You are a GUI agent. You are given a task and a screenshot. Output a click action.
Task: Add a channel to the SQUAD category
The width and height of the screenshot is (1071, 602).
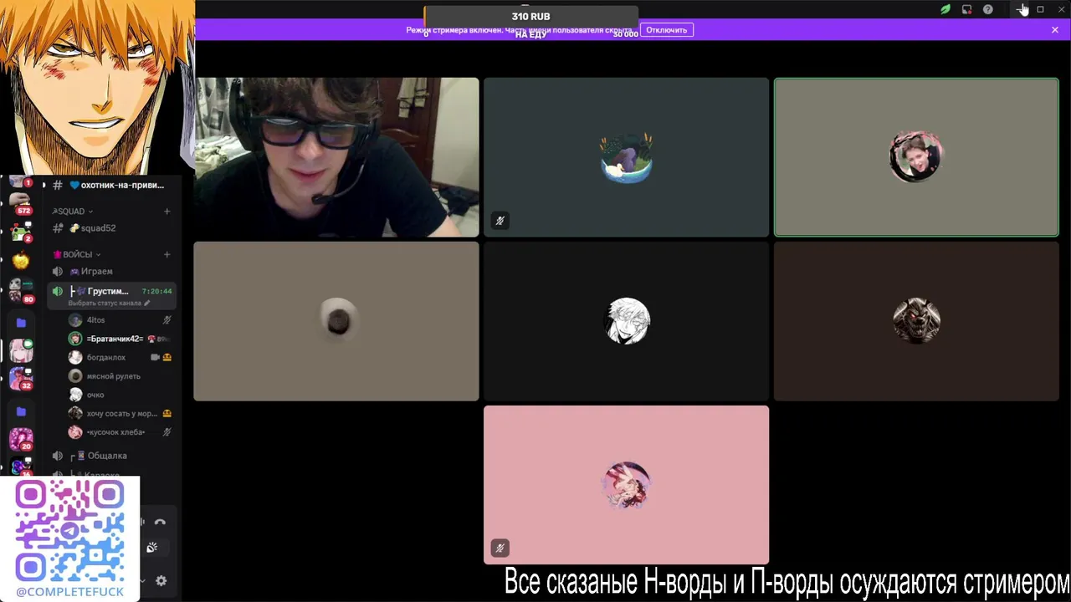coord(167,212)
